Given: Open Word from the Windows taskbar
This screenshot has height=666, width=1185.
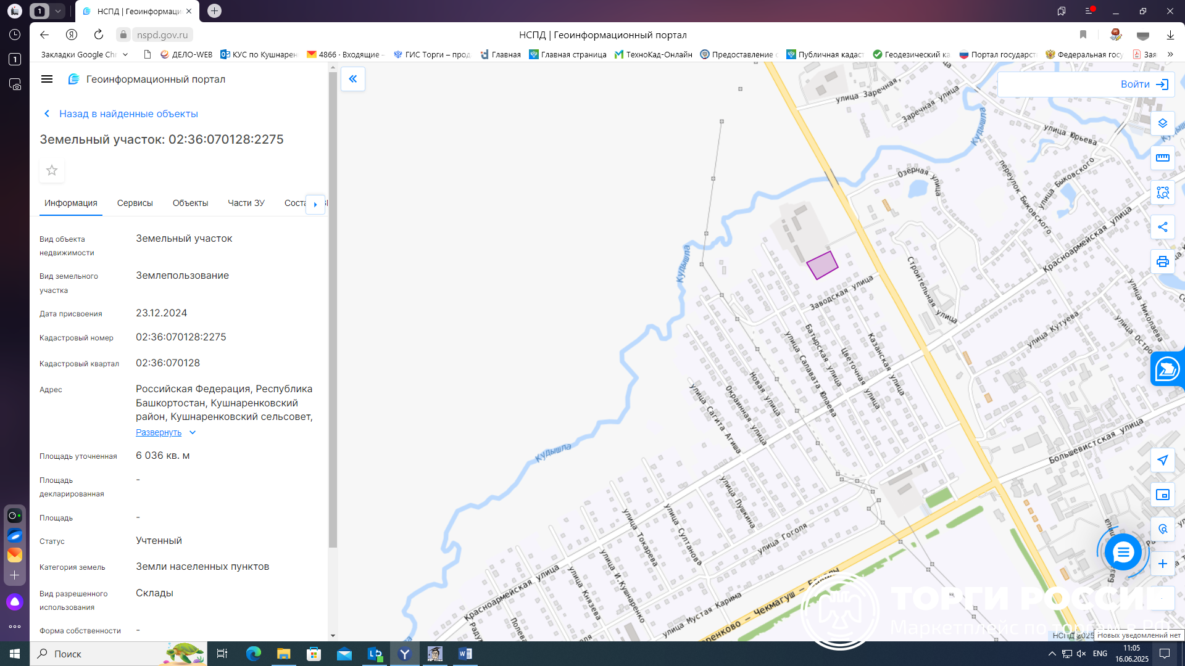Looking at the screenshot, I should tap(465, 654).
